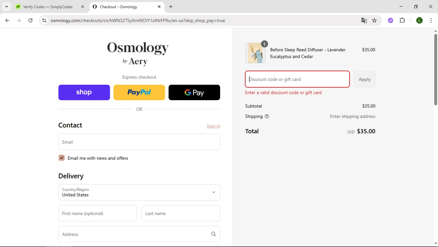
Task: Uncheck Email me with news and offers
Action: (x=62, y=158)
